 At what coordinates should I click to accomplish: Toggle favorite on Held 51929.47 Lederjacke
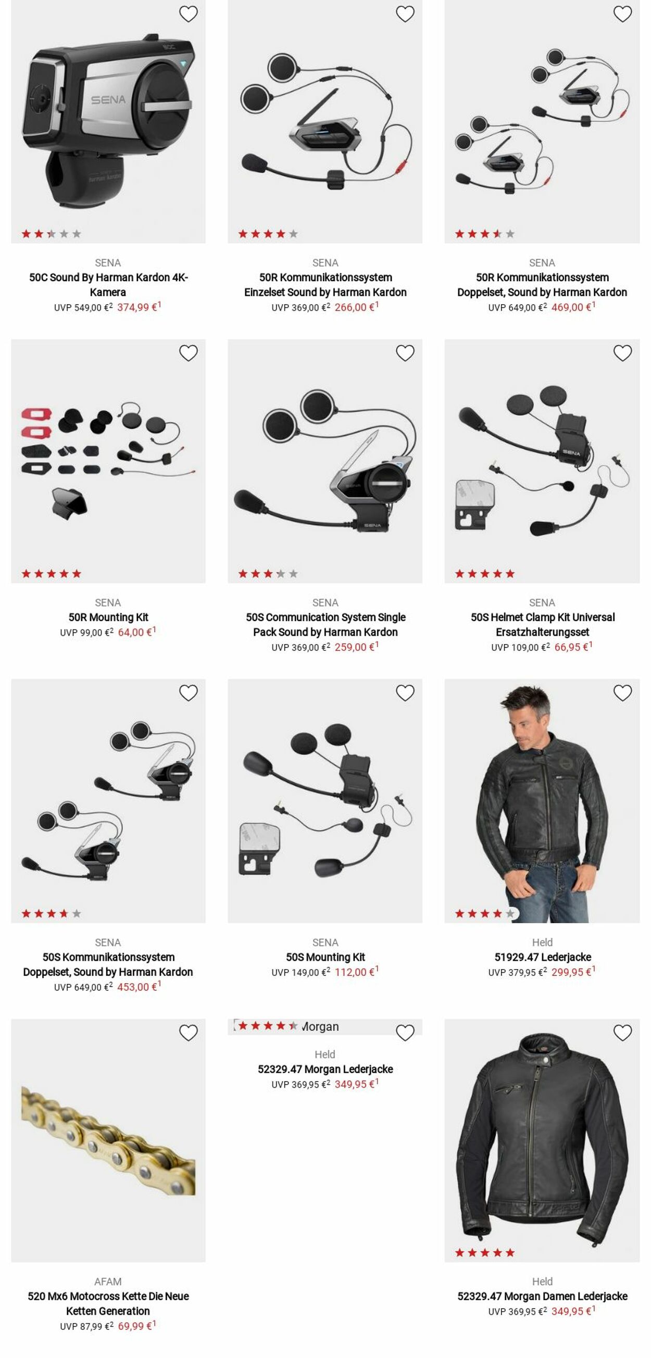coord(622,693)
